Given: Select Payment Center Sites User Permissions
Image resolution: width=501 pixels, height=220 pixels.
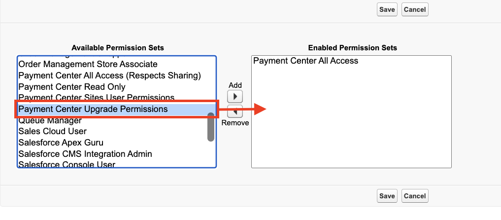Looking at the screenshot, I should pyautogui.click(x=97, y=97).
